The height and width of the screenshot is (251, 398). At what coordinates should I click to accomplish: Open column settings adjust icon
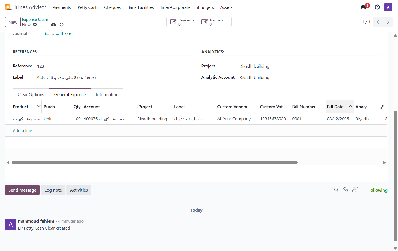(382, 107)
